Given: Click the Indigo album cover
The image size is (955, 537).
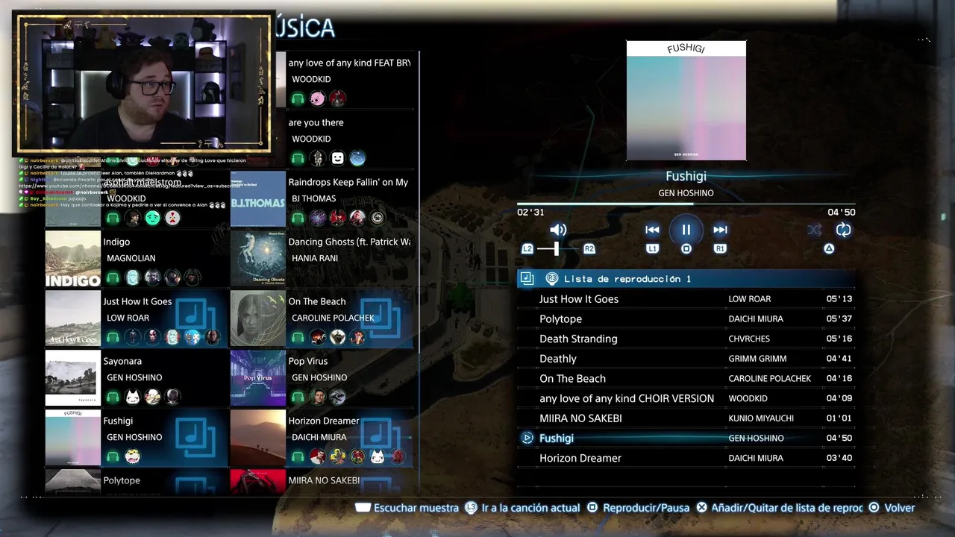Looking at the screenshot, I should (73, 259).
